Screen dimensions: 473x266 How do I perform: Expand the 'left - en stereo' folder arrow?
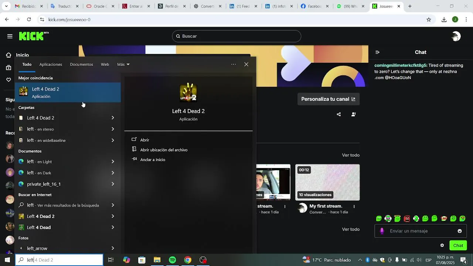tap(113, 129)
